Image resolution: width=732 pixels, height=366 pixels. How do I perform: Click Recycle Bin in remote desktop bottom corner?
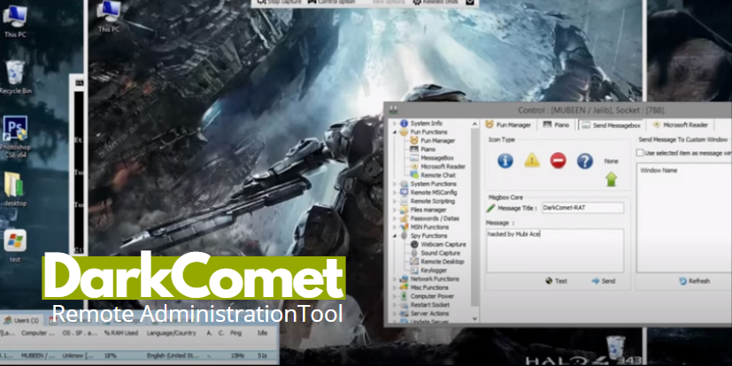pyautogui.click(x=615, y=347)
